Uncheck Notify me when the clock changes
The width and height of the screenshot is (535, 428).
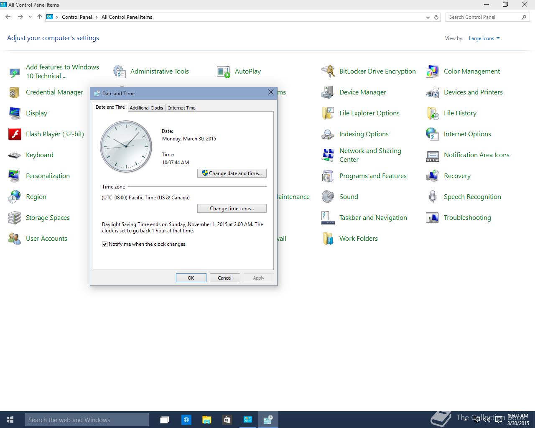(105, 244)
